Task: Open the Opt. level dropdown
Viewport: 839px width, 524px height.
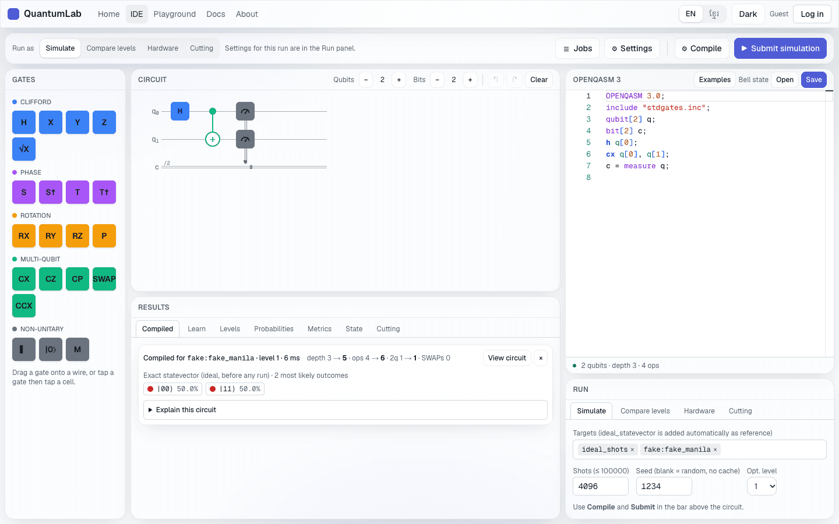Action: (762, 486)
